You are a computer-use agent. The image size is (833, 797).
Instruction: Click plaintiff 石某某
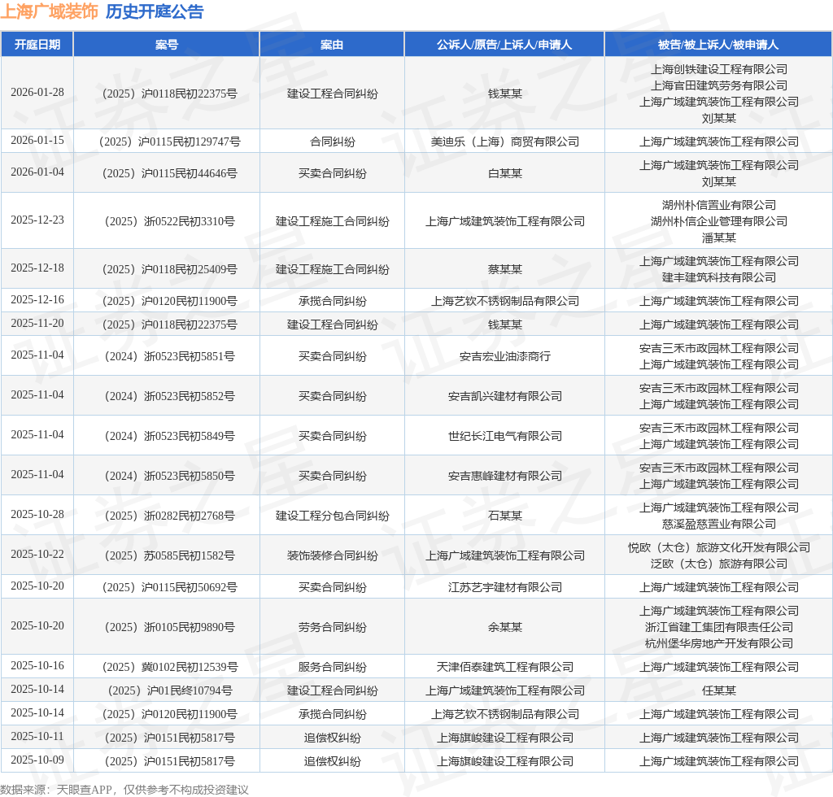coord(504,516)
